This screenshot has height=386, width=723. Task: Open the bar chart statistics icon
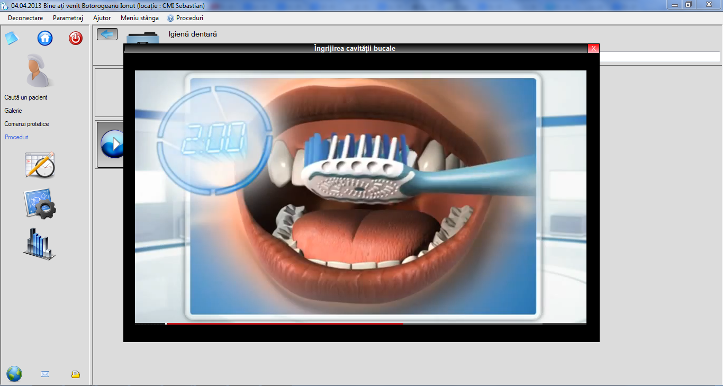coord(39,244)
